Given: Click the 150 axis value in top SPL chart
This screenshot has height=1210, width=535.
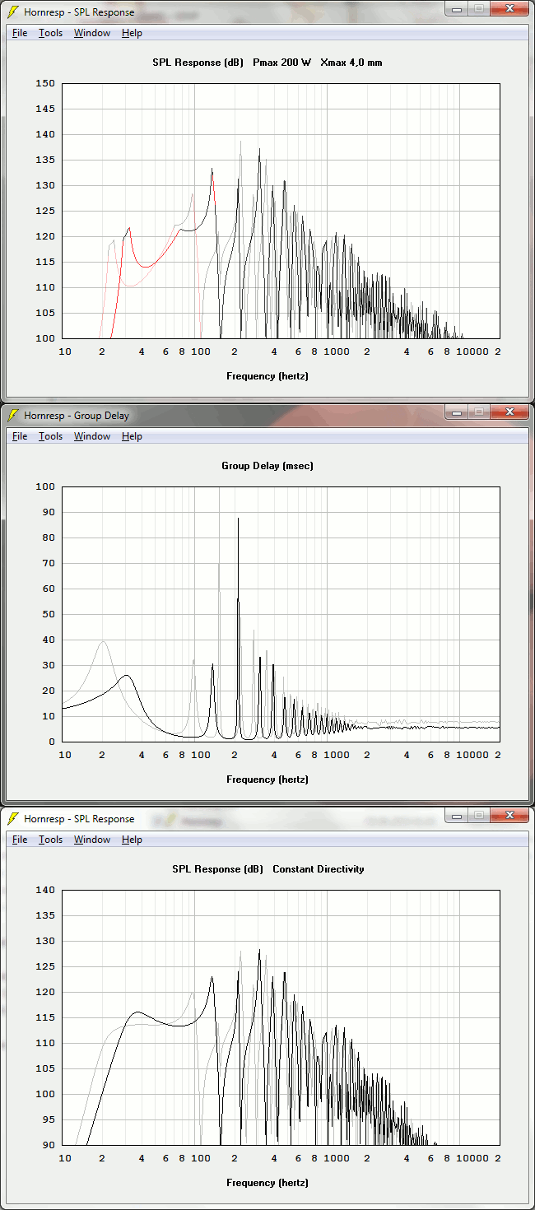Looking at the screenshot, I should (45, 83).
